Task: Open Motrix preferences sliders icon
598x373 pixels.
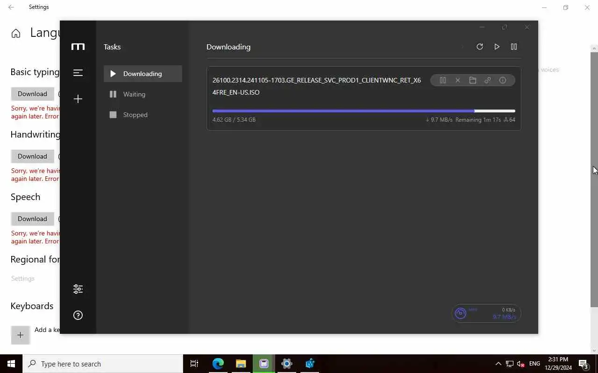Action: point(78,289)
